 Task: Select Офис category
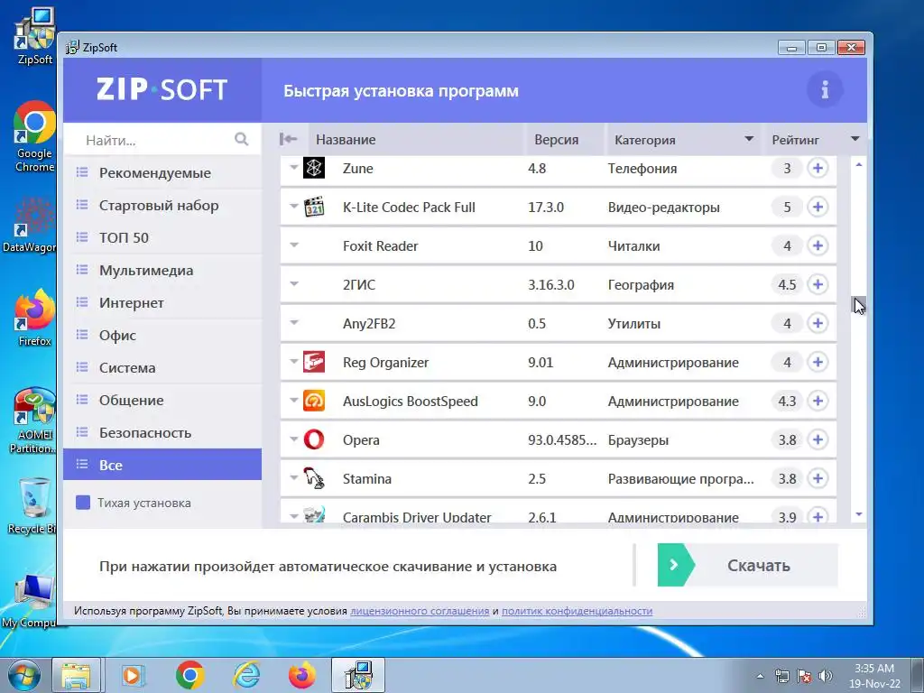point(162,335)
